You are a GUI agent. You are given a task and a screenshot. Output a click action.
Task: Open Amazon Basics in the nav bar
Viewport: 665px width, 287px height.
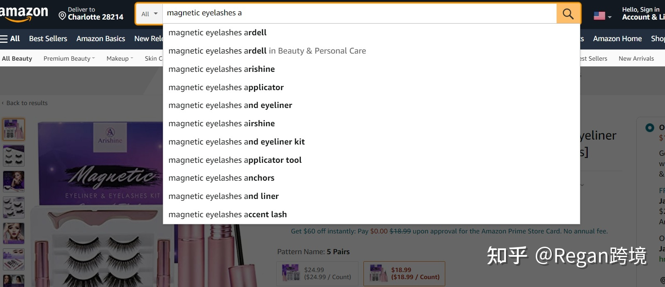101,39
